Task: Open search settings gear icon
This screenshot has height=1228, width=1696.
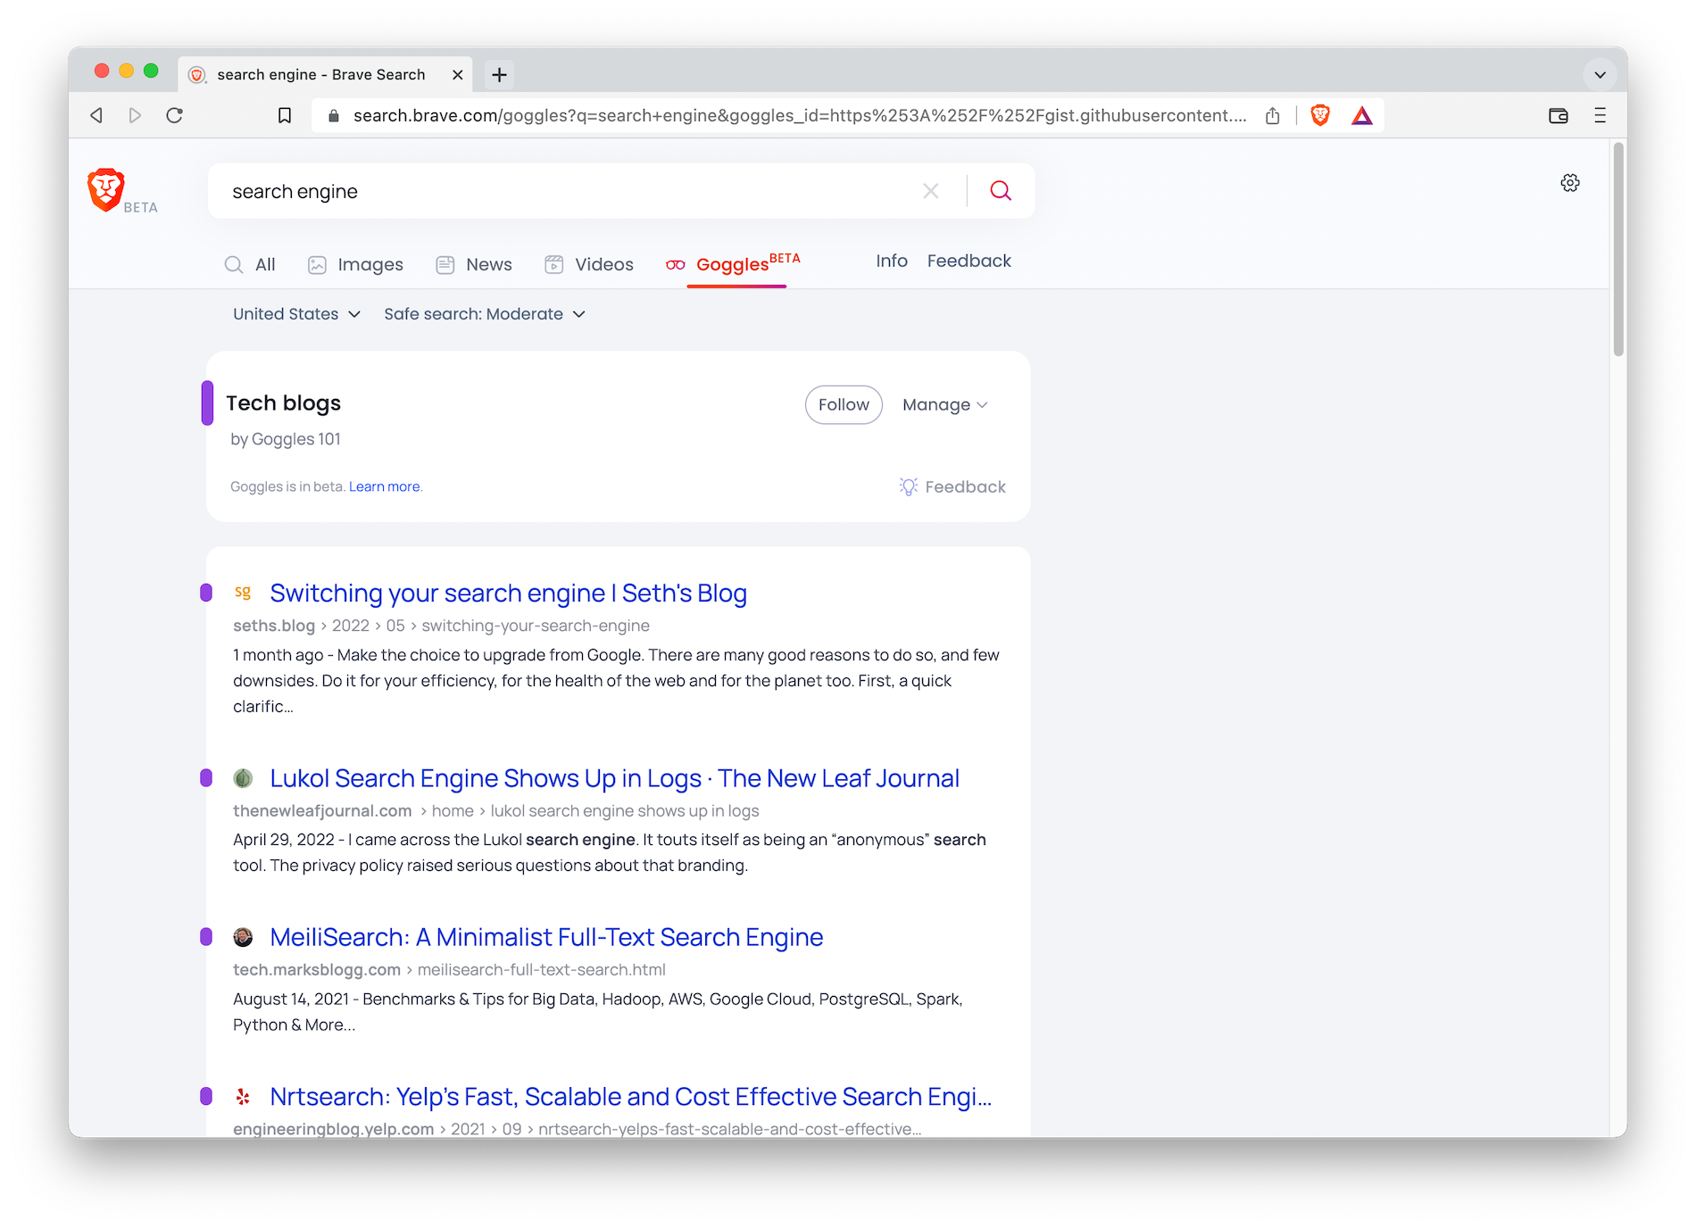Action: pos(1570,183)
